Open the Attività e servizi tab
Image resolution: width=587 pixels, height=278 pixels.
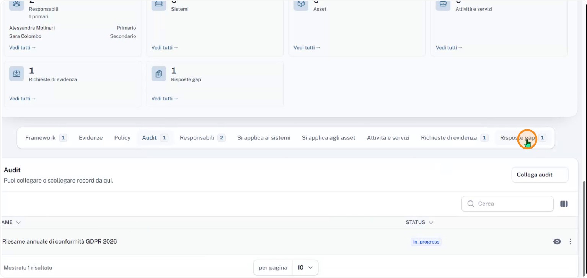coord(388,138)
